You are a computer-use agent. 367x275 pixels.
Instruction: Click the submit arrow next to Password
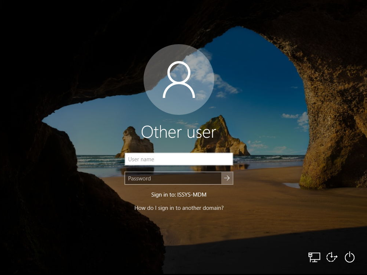coord(227,178)
